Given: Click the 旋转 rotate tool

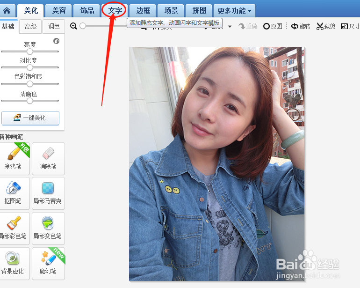Looking at the screenshot, I should 301,26.
